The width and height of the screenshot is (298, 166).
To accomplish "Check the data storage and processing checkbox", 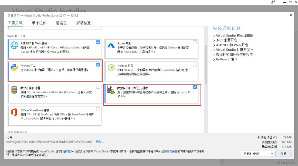I will (x=98, y=87).
